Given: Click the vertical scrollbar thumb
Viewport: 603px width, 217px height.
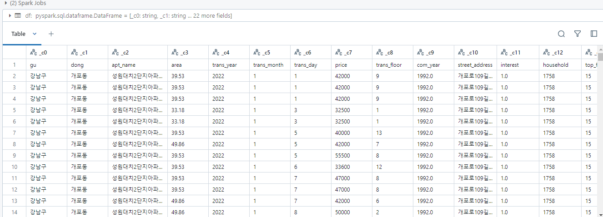Looking at the screenshot, I should [x=600, y=57].
